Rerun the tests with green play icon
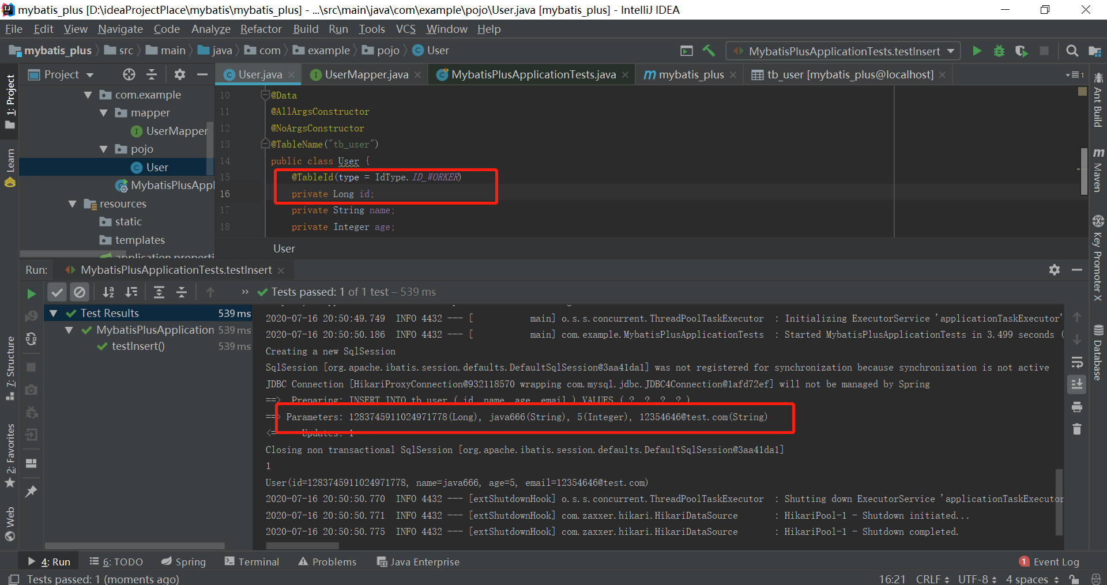The image size is (1107, 585). pos(31,293)
